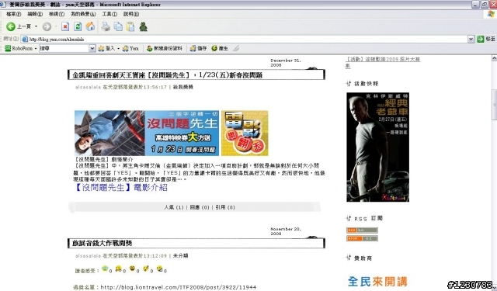Click into the RoboForm 搜尋 search field

click(x=64, y=48)
